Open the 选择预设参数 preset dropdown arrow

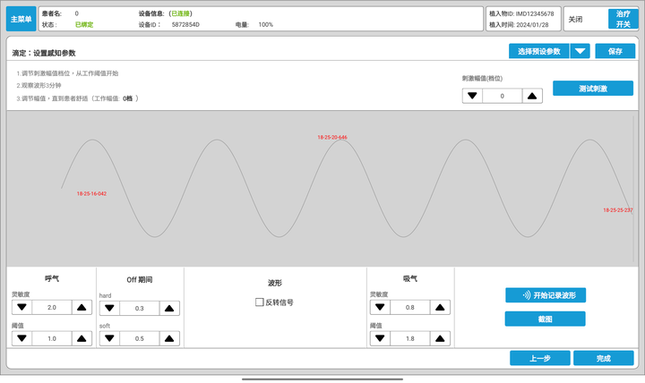pyautogui.click(x=580, y=51)
